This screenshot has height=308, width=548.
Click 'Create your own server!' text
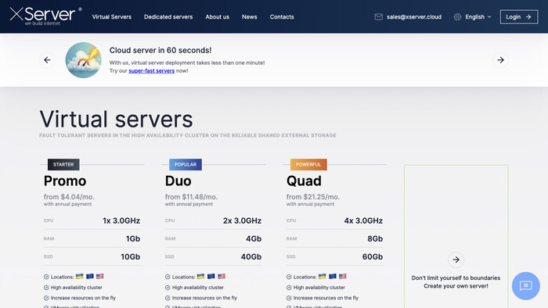pyautogui.click(x=456, y=286)
